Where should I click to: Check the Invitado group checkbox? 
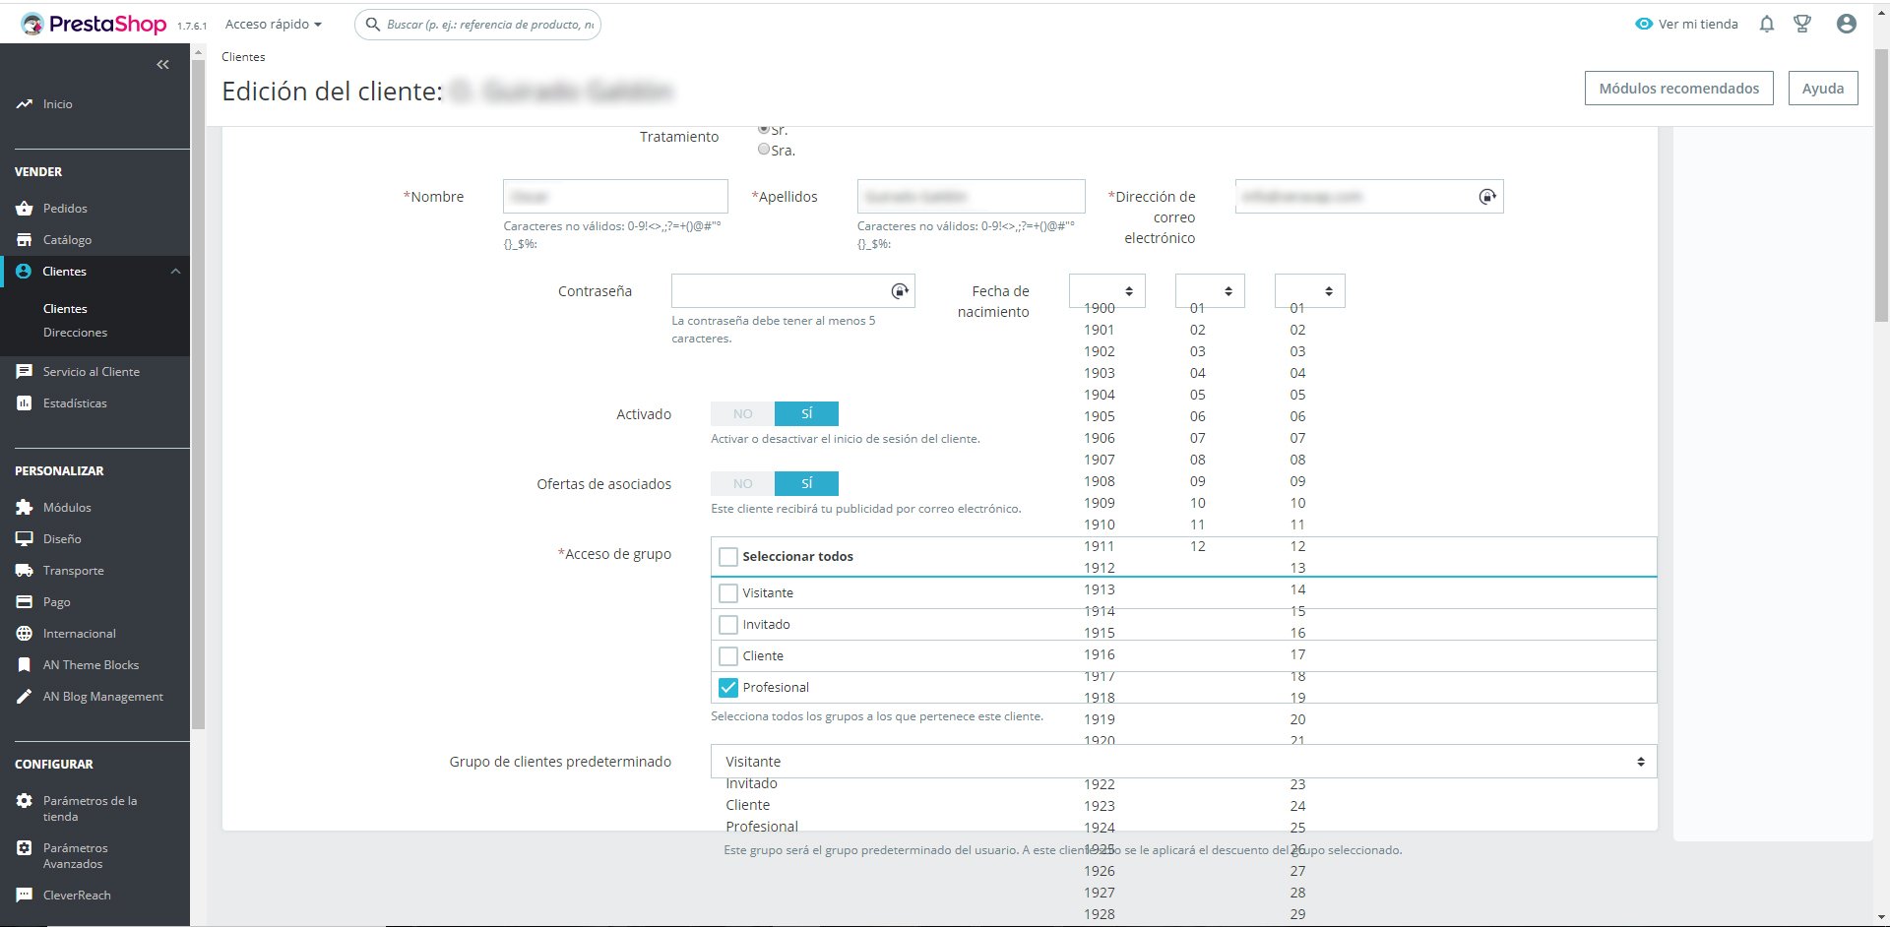pyautogui.click(x=728, y=625)
